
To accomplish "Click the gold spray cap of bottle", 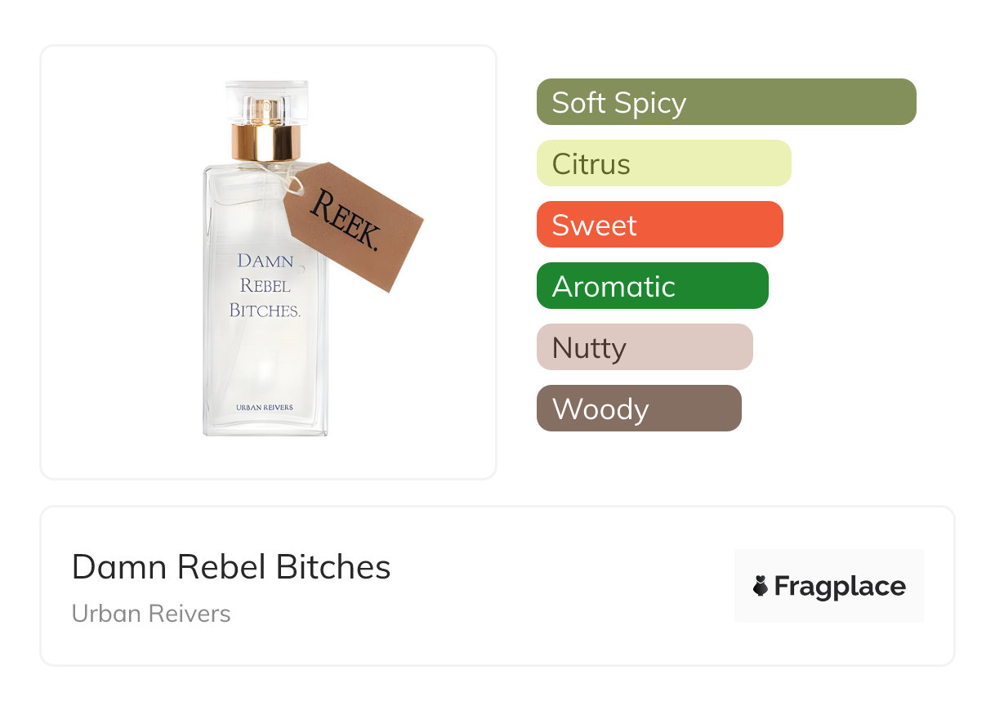I will pos(265,142).
